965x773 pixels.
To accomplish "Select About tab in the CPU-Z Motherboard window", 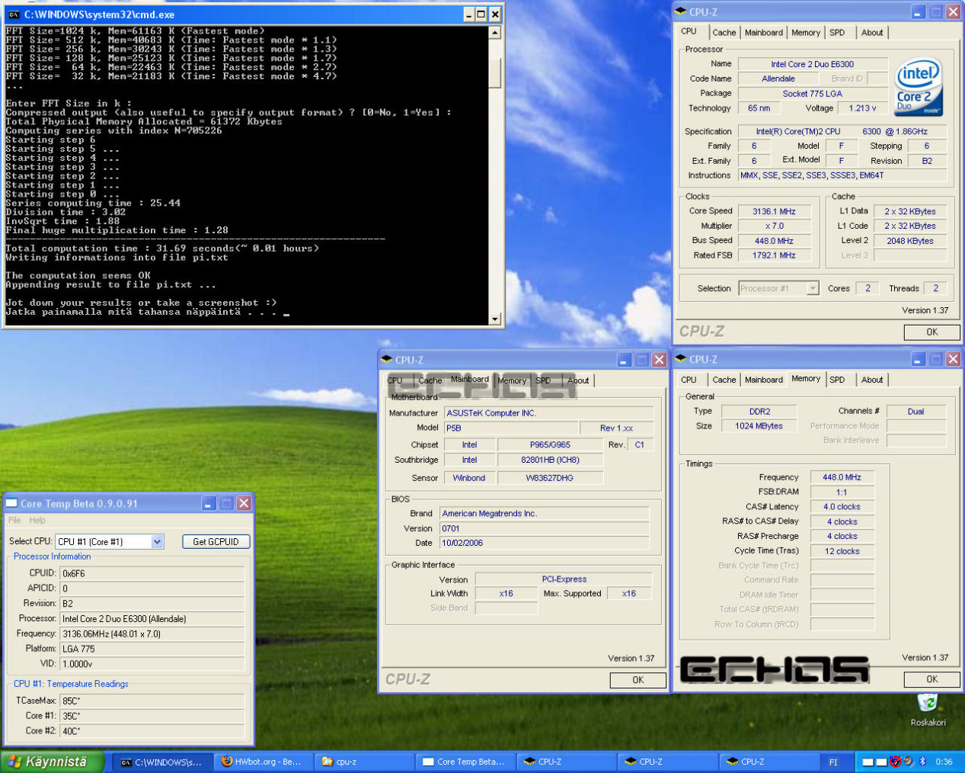I will point(577,380).
